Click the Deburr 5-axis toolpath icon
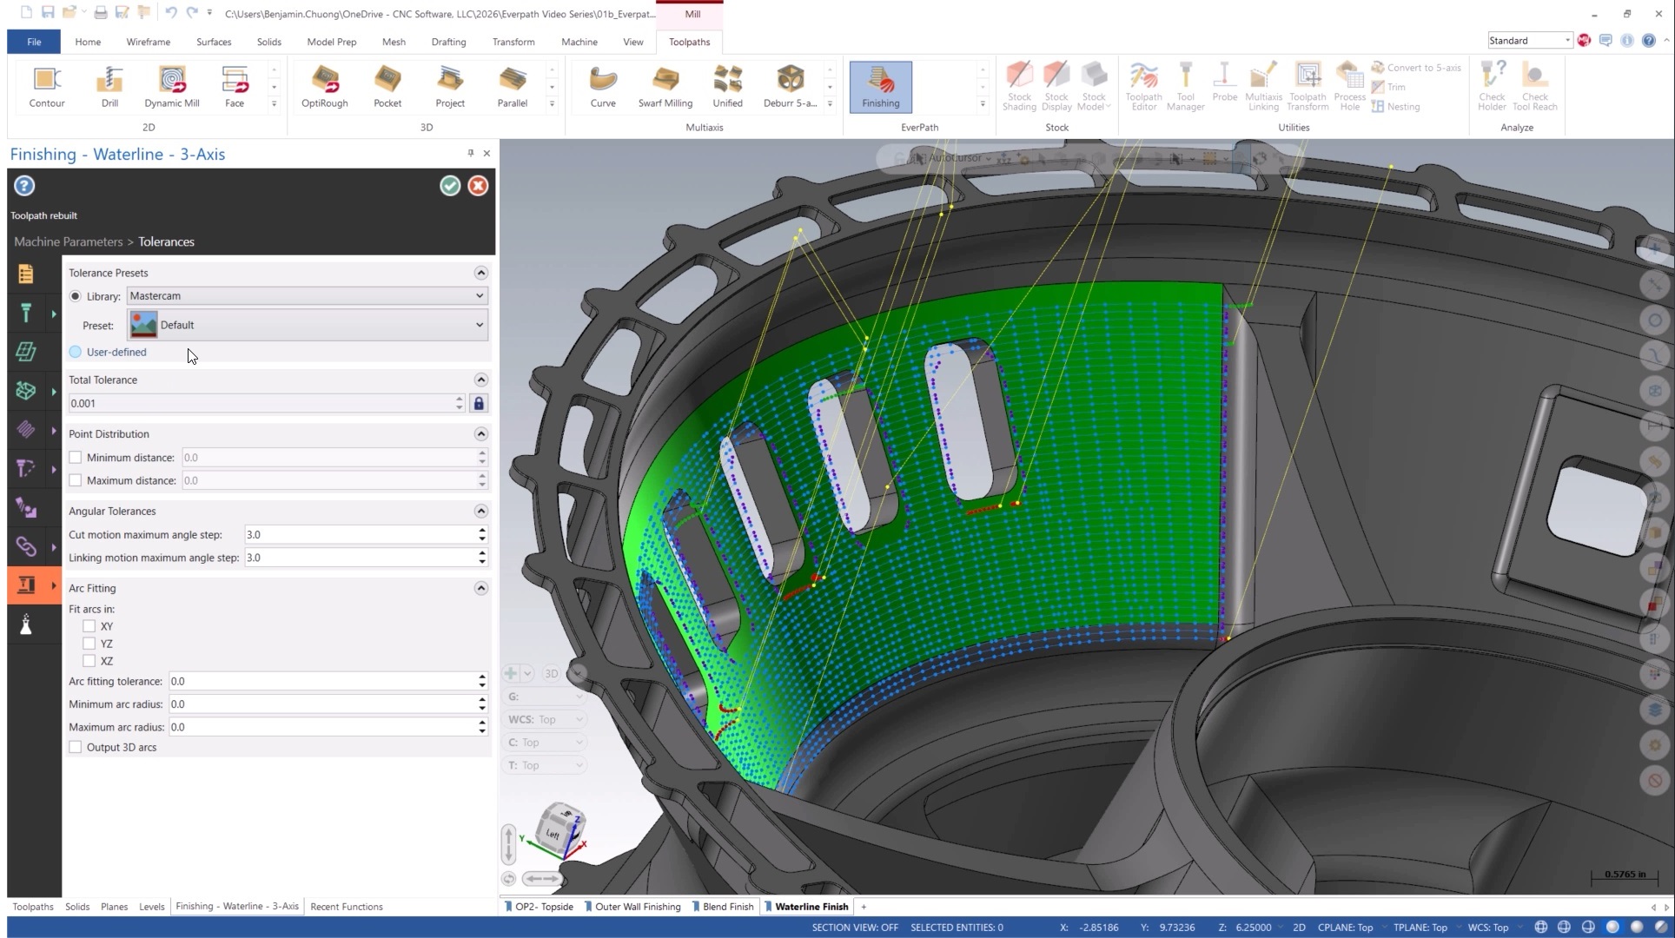The width and height of the screenshot is (1675, 938). point(790,86)
